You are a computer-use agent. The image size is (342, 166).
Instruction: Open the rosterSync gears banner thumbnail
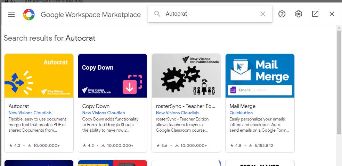(186, 76)
